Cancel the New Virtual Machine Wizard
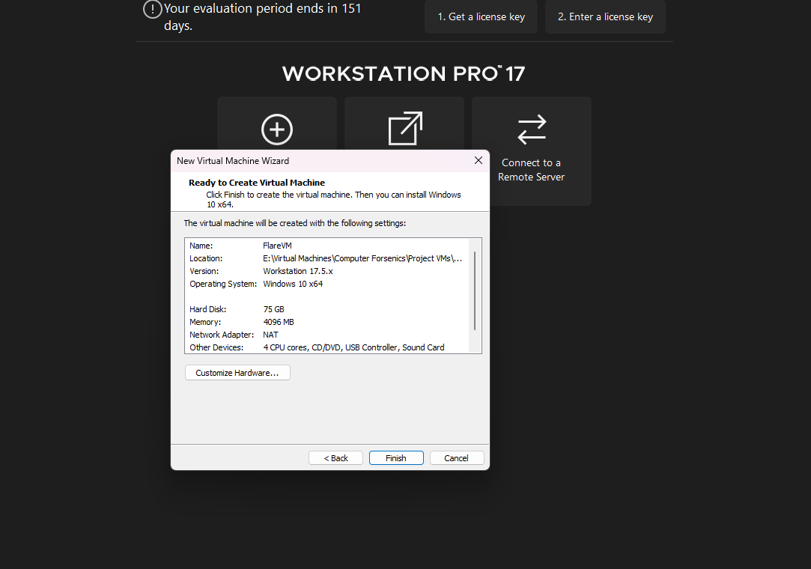 (457, 457)
